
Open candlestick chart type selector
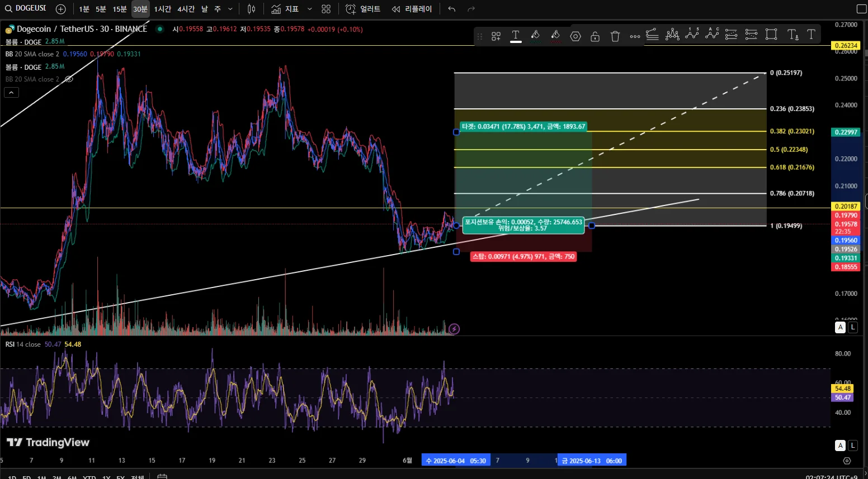point(252,9)
